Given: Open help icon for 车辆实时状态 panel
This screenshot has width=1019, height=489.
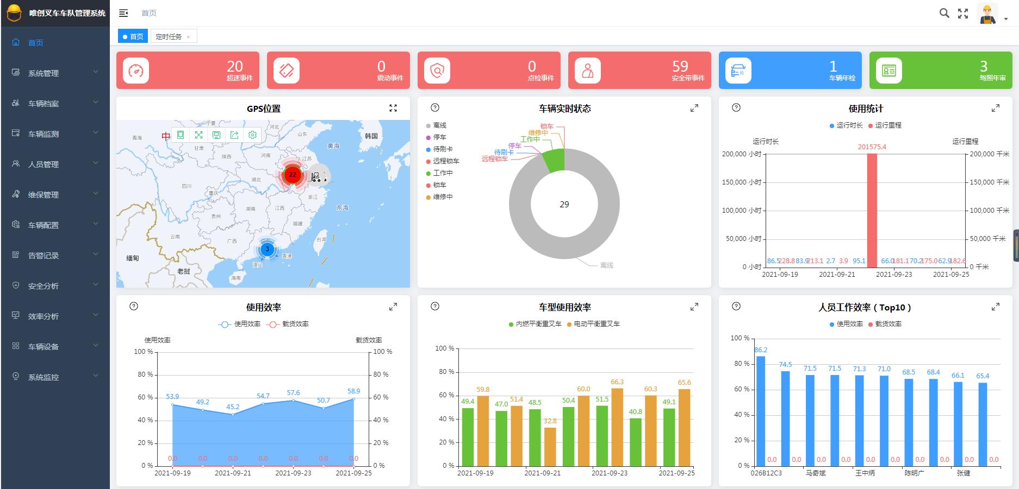Looking at the screenshot, I should 435,107.
